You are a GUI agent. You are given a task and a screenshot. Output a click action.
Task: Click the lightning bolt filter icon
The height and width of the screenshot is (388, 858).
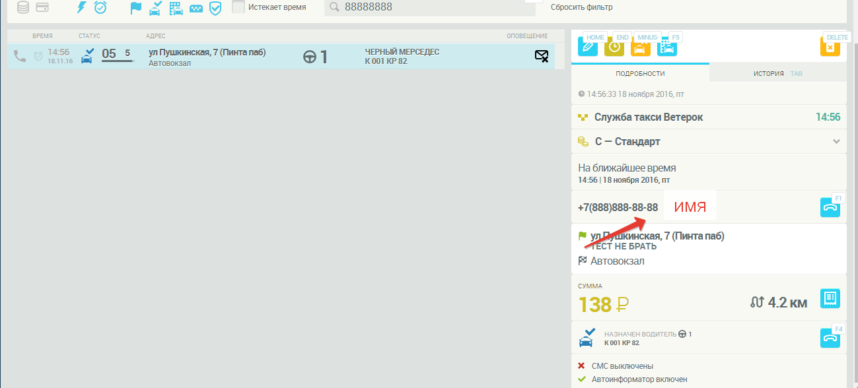tap(82, 8)
